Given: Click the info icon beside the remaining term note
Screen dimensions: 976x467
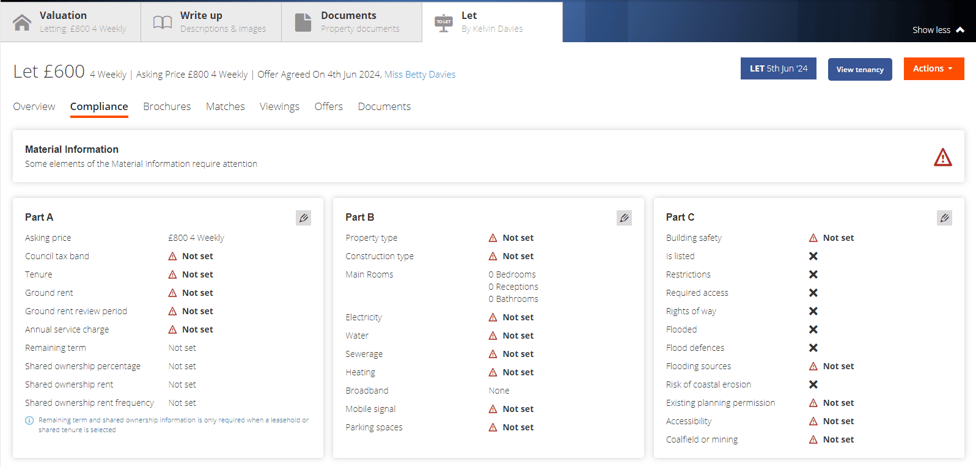Looking at the screenshot, I should (29, 421).
